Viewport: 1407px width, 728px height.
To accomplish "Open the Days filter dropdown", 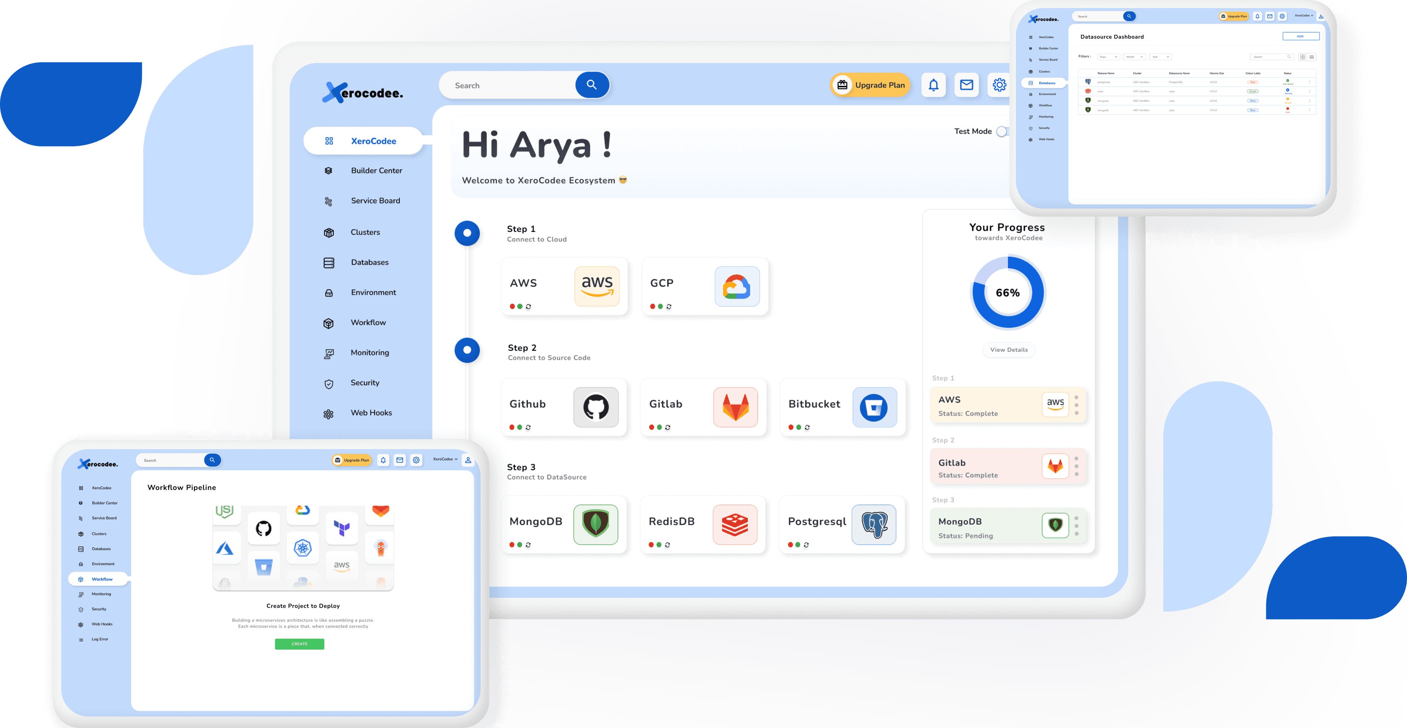I will (x=1108, y=57).
